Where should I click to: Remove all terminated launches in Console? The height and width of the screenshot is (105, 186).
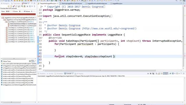pos(153,73)
